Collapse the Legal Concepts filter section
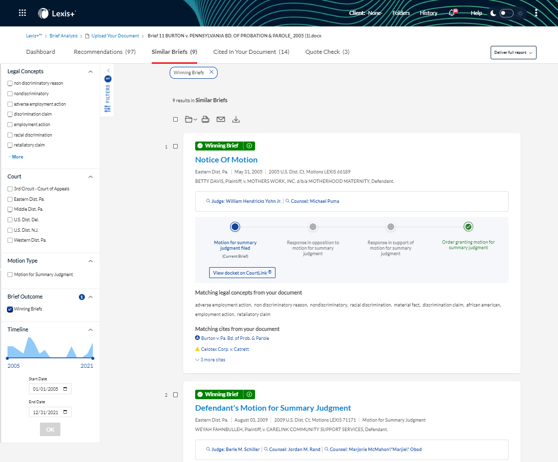558x462 pixels. [90, 72]
